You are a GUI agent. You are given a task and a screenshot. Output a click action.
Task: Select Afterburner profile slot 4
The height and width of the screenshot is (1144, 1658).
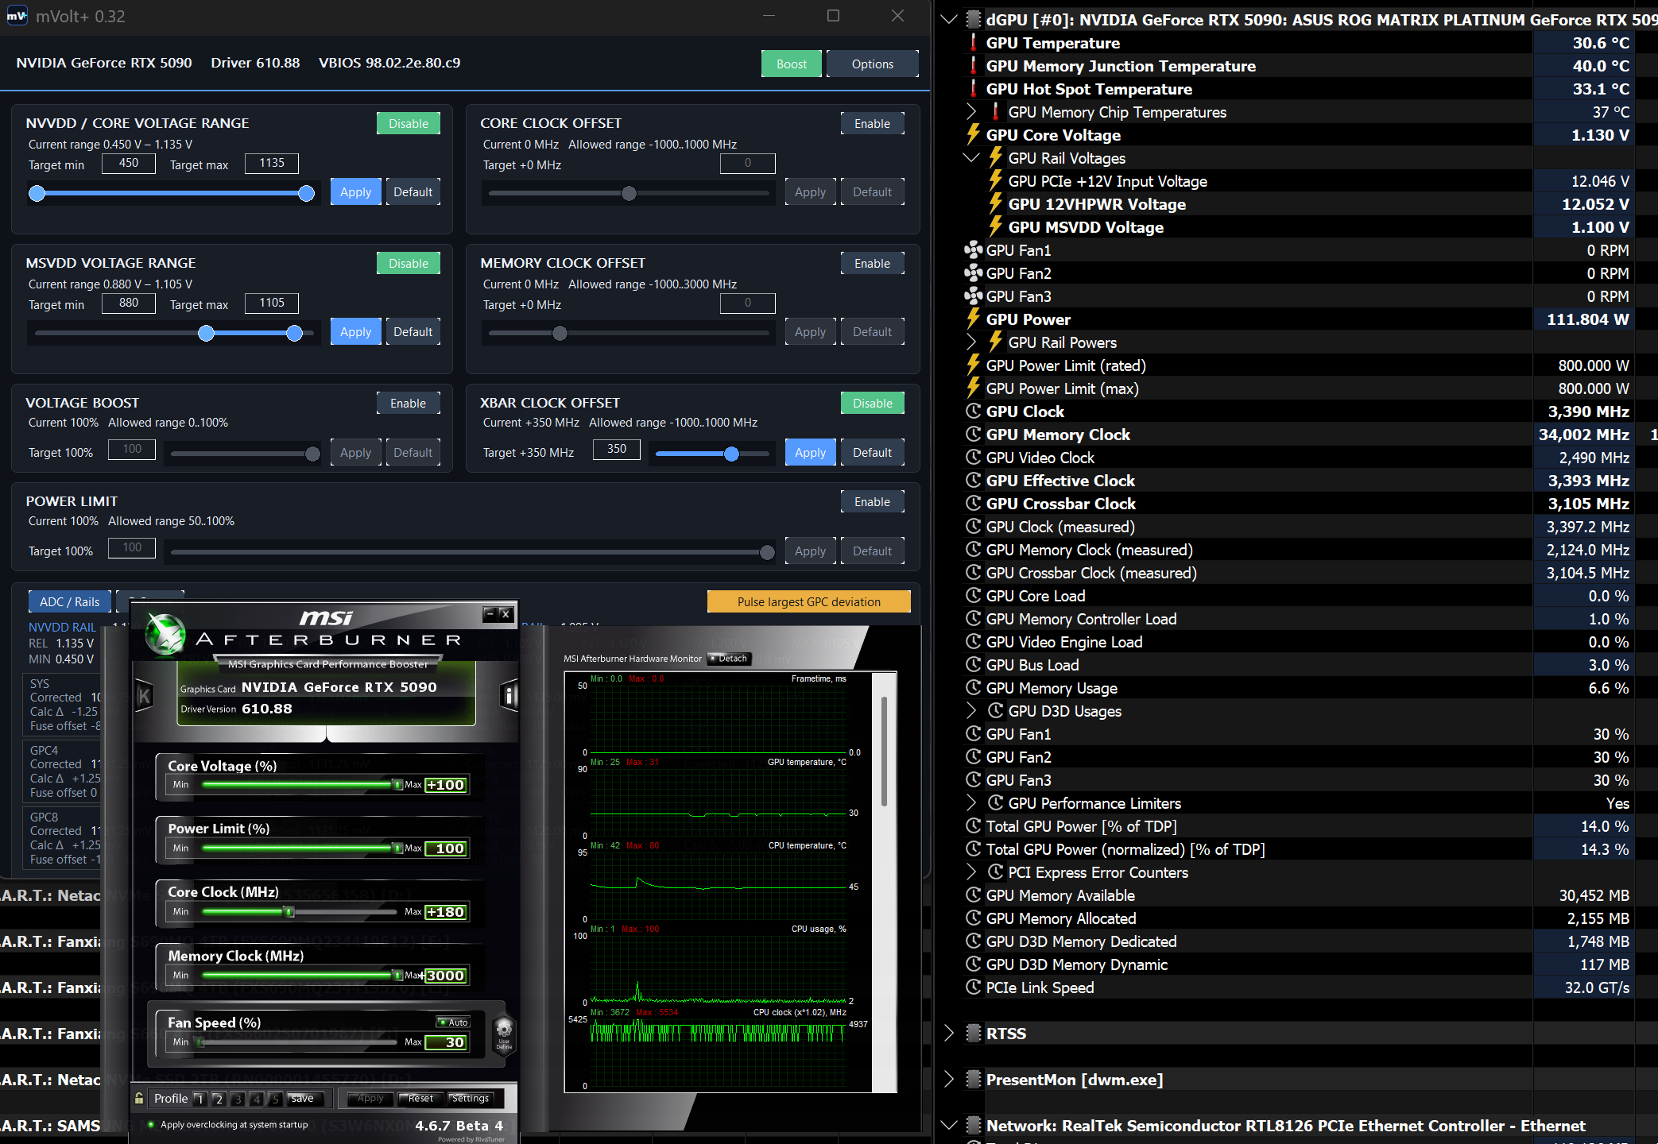(256, 1100)
